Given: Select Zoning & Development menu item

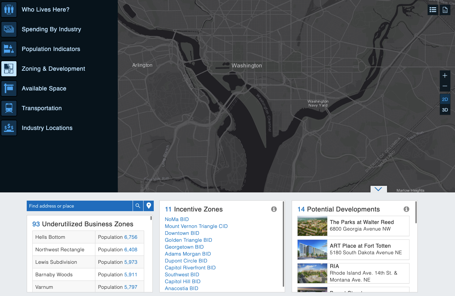Looking at the screenshot, I should pos(53,69).
